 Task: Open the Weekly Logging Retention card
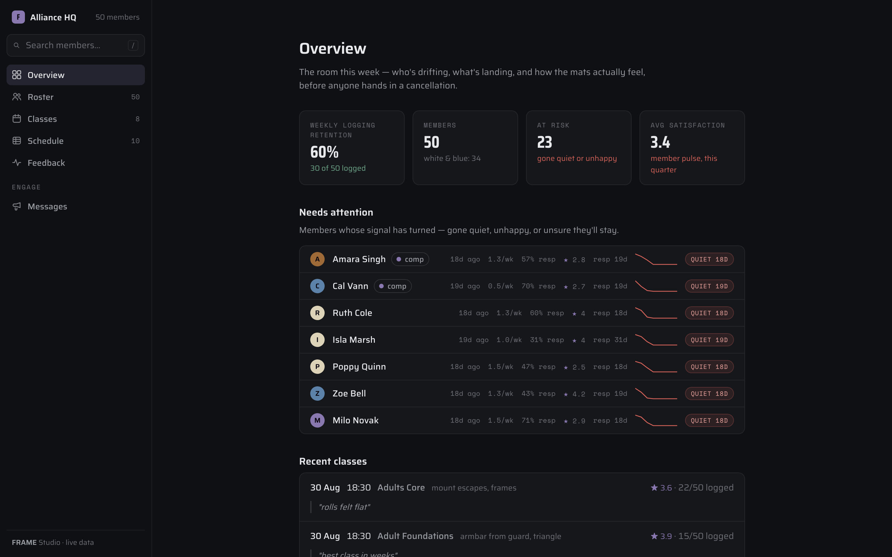coord(352,148)
